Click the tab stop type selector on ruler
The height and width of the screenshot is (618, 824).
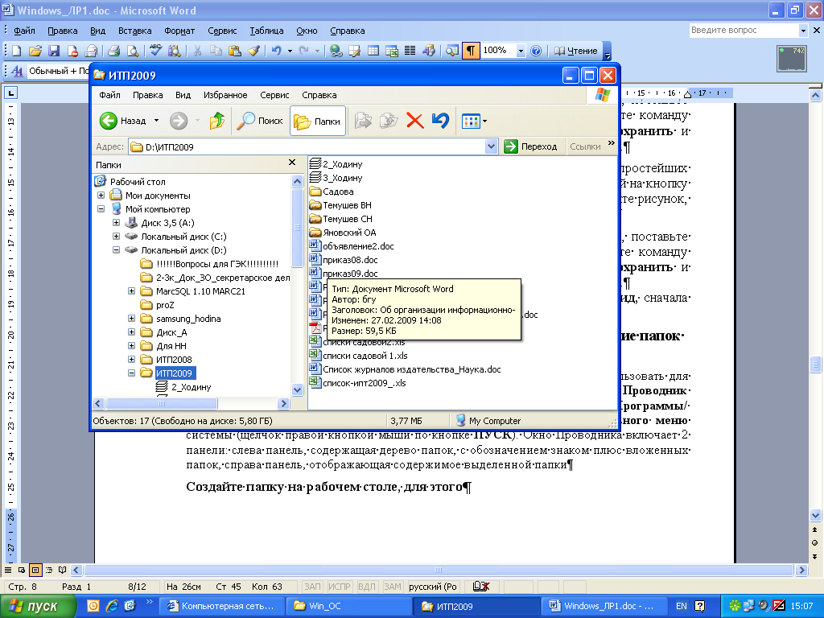pos(10,93)
